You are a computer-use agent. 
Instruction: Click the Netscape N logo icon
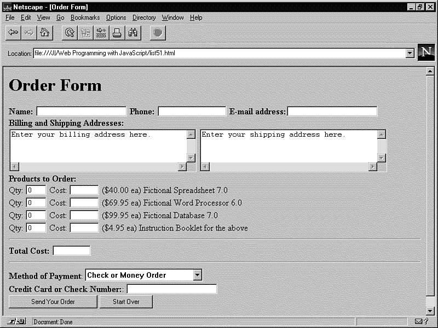(x=426, y=52)
